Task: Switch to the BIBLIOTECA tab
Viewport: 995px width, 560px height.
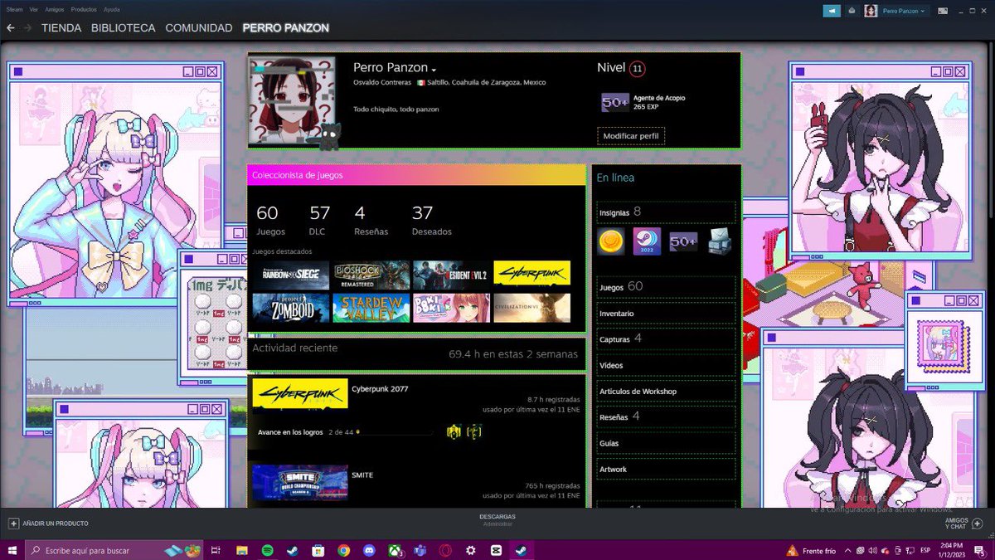Action: (x=124, y=28)
